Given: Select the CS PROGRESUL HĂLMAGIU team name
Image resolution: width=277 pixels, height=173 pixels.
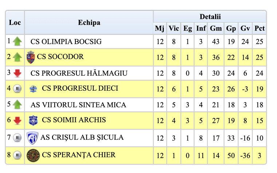Looking at the screenshot, I should click(x=79, y=73).
